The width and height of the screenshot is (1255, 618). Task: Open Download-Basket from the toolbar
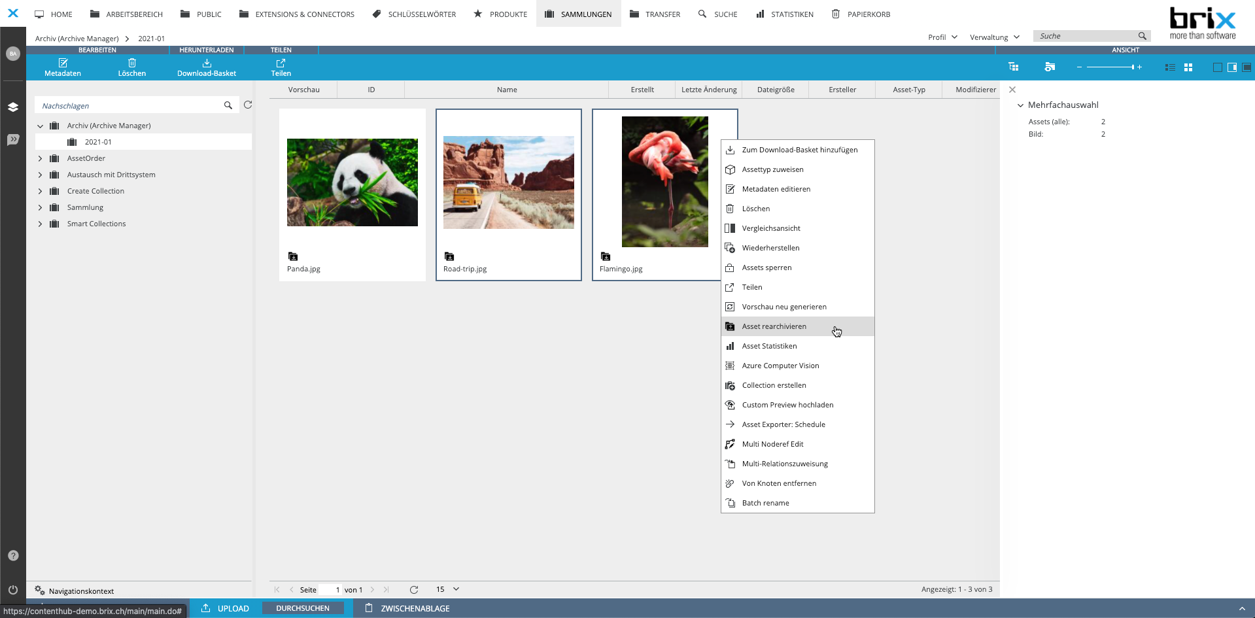[x=207, y=67]
